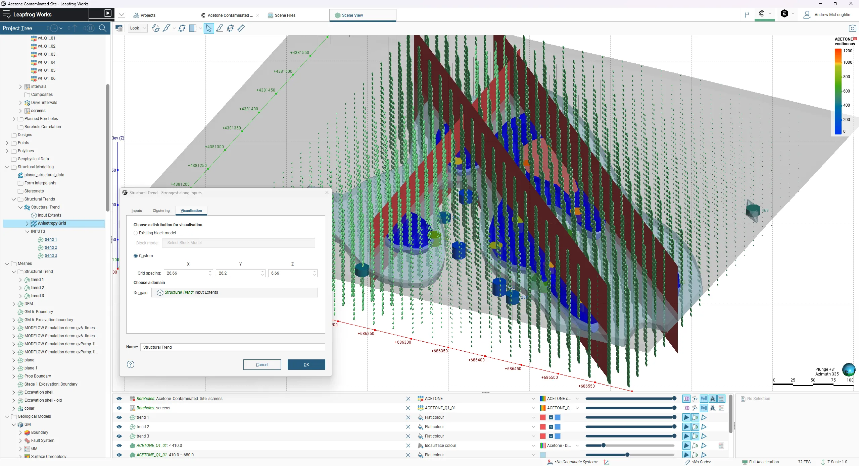Select the Existing block model radio button

tap(135, 233)
